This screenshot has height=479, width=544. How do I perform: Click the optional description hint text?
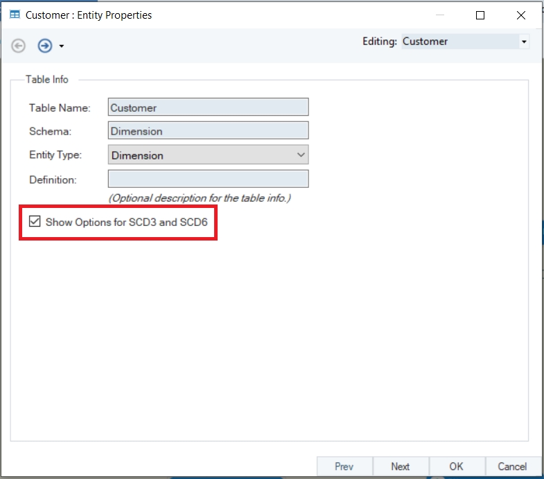click(200, 198)
